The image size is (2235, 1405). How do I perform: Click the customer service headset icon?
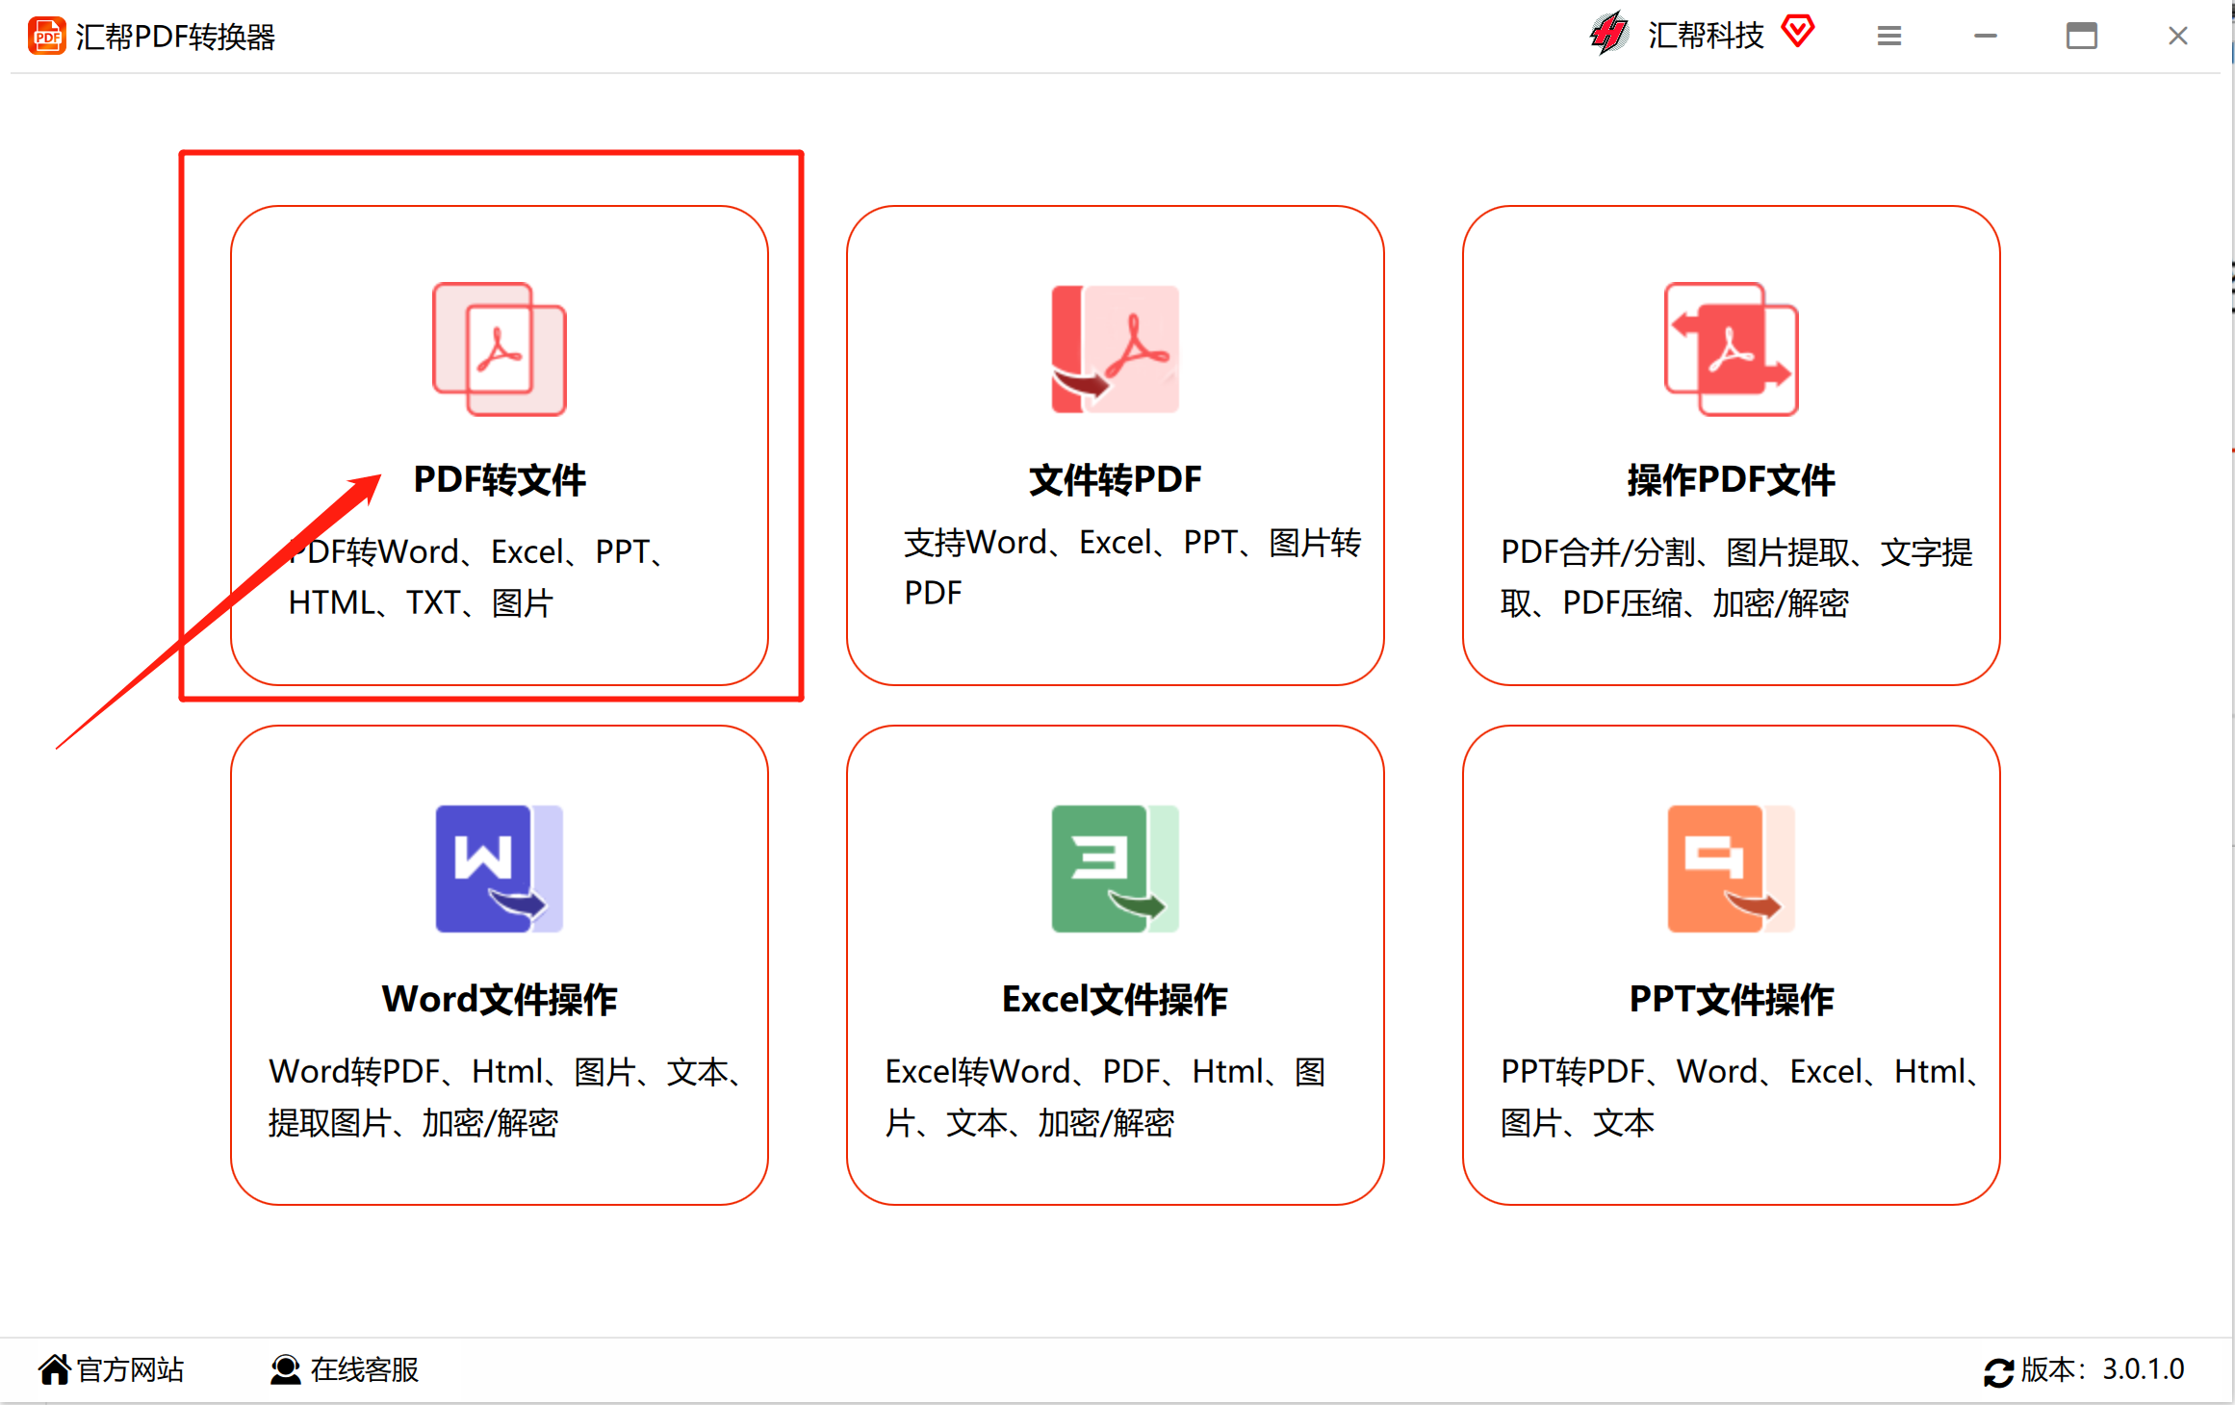point(285,1369)
